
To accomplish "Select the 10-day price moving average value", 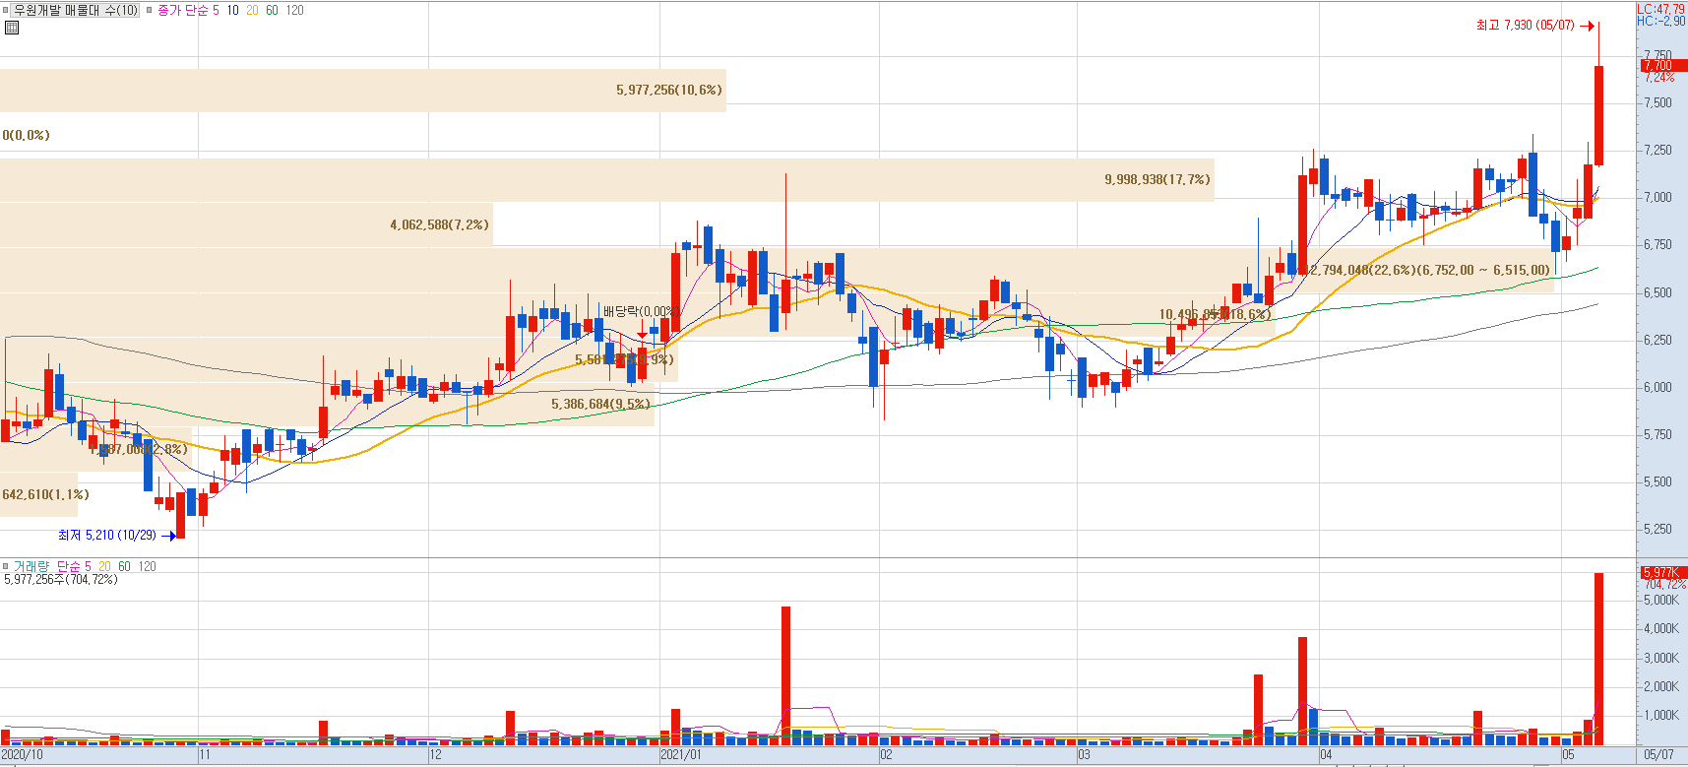I will tap(232, 10).
